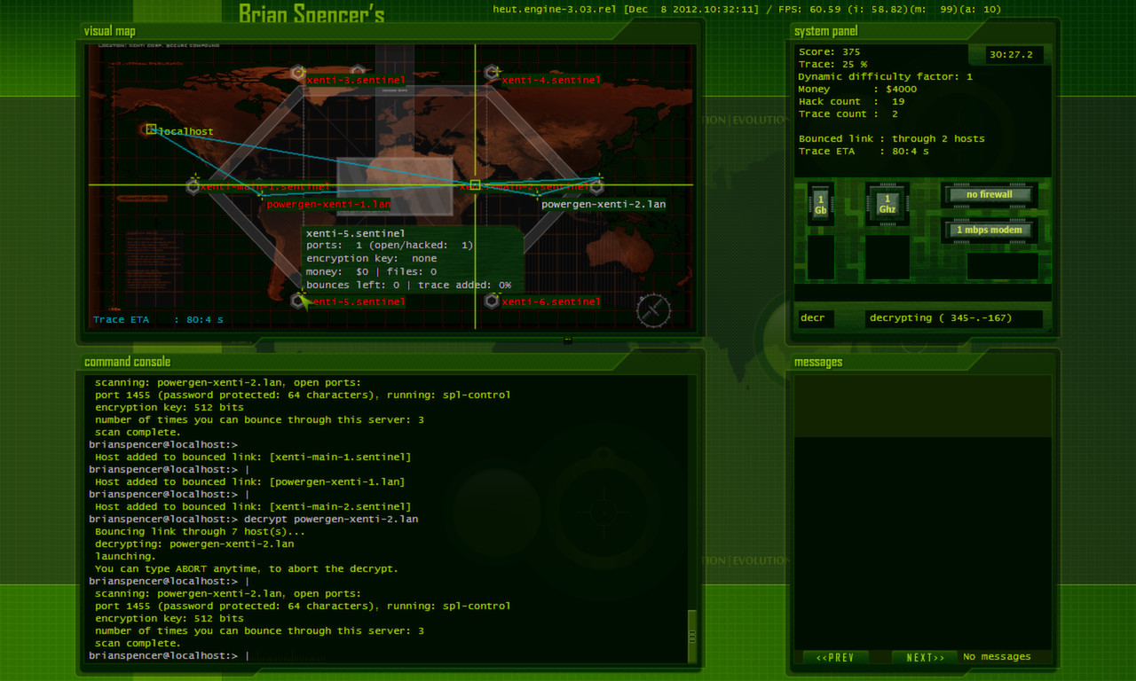Toggle the no firewall hardware module
The height and width of the screenshot is (681, 1136).
tap(989, 194)
